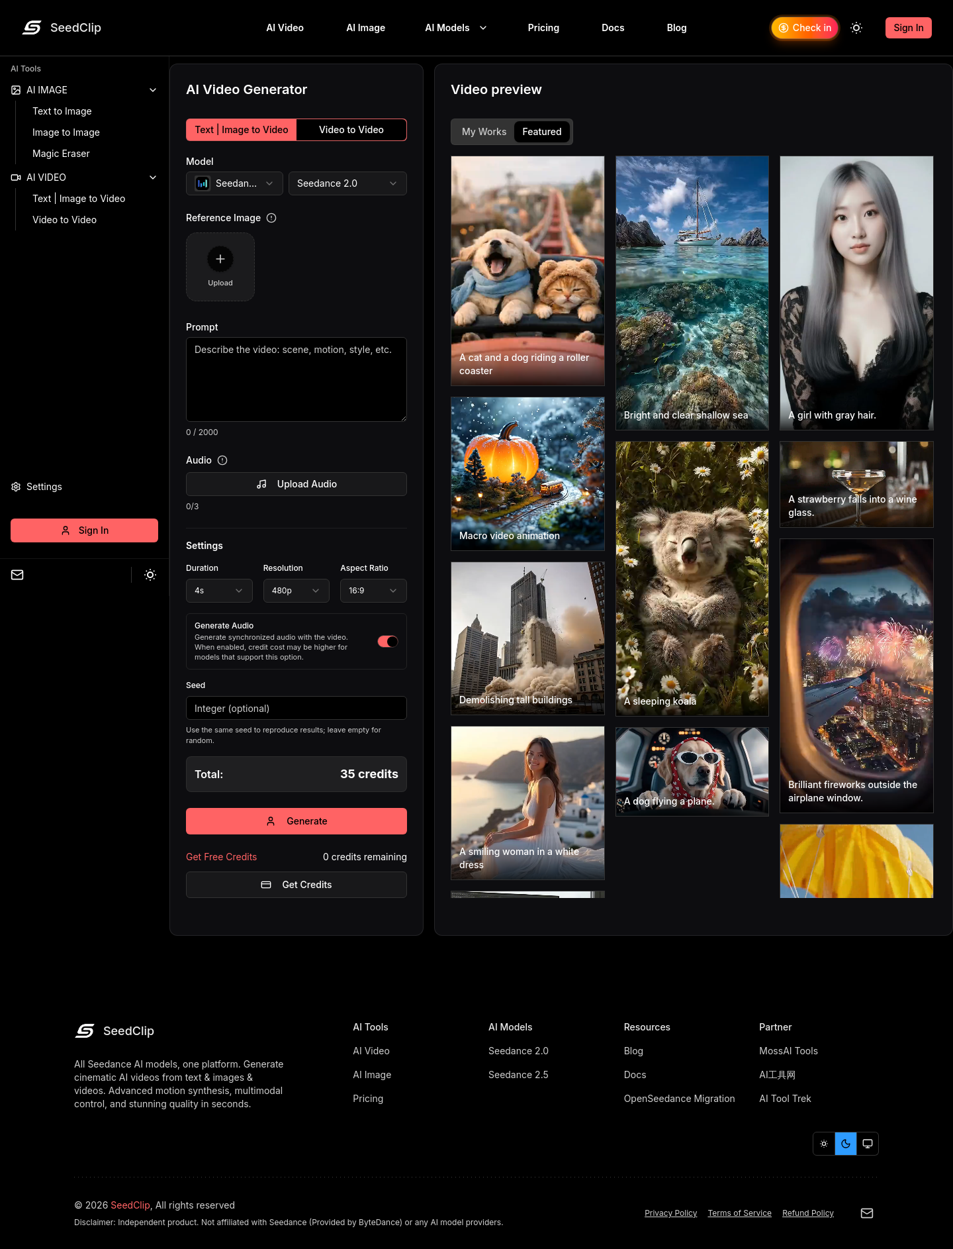Click the Audio info icon

(222, 460)
